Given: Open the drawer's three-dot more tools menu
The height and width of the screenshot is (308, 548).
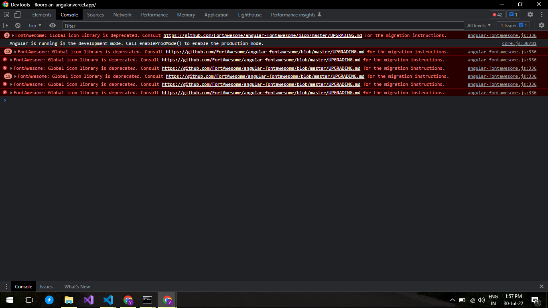Looking at the screenshot, I should [x=6, y=286].
